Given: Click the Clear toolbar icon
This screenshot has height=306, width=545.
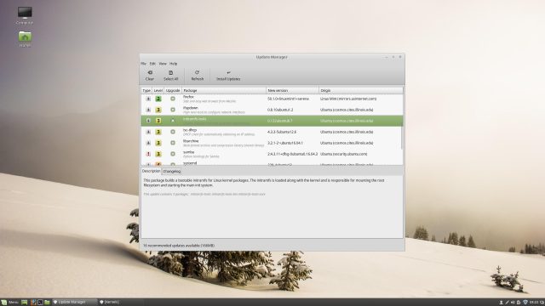Looking at the screenshot, I should pos(150,72).
